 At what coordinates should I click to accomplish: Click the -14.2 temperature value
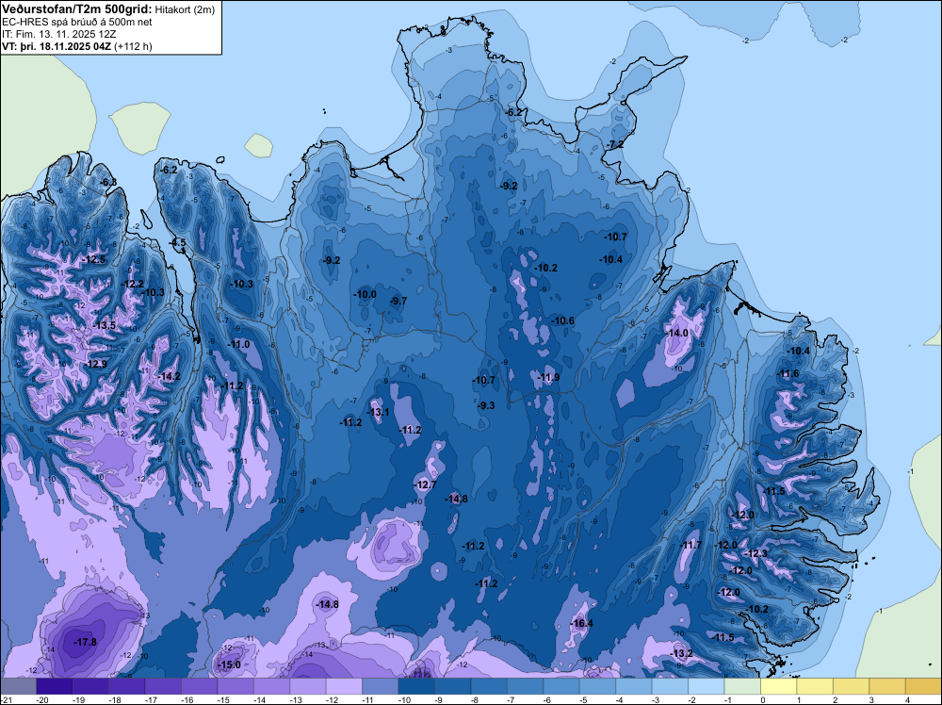pos(169,376)
